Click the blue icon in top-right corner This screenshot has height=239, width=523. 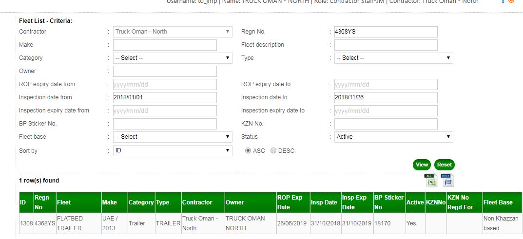(504, 1)
